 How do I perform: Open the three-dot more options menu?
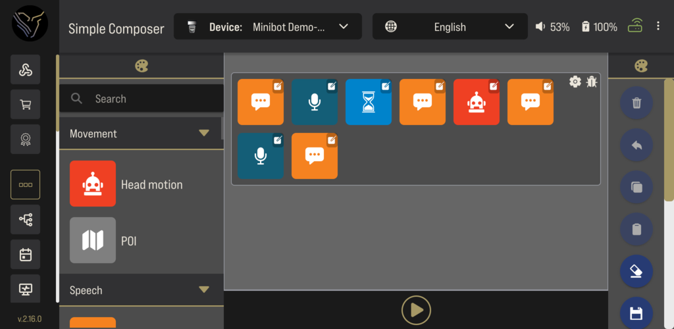click(658, 26)
